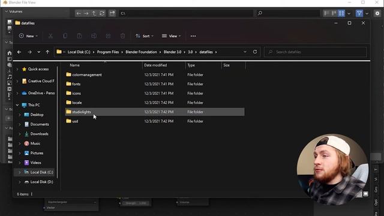384x216 pixels.
Task: Go forward in Blender File View
Action: point(86,13)
